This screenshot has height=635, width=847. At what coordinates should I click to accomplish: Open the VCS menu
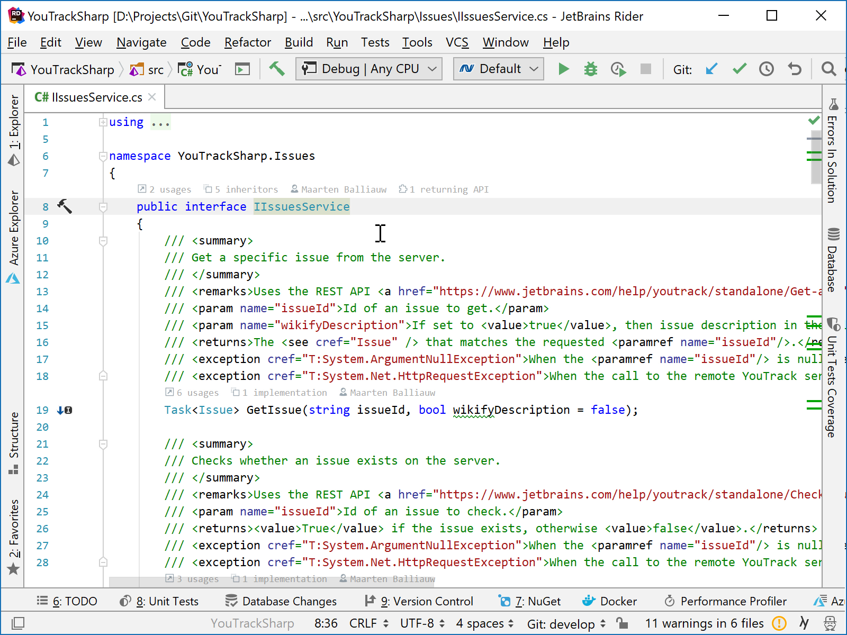coord(457,42)
